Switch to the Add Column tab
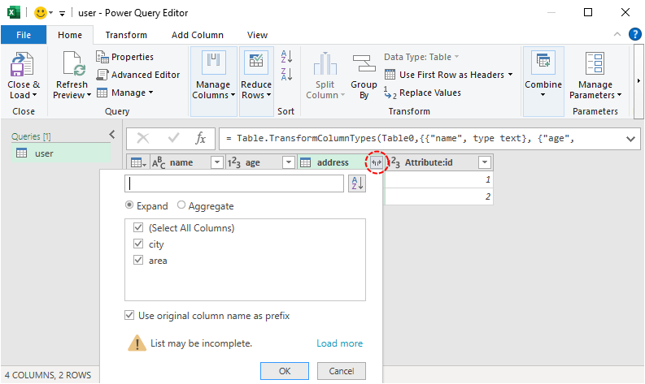 coord(198,35)
